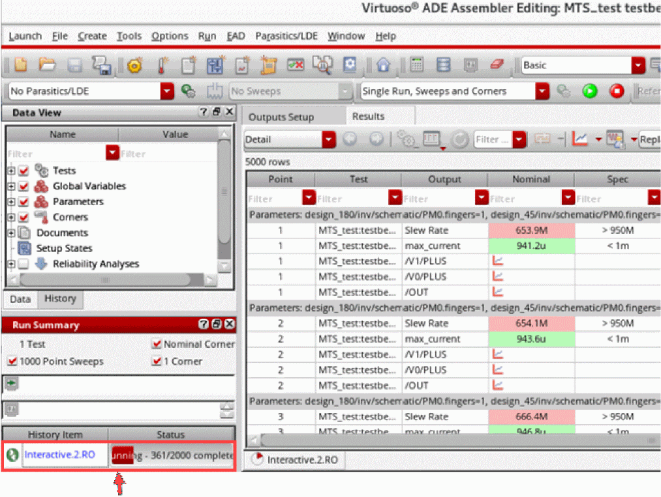
Task: Click the calculator icon in toolbar
Action: pos(416,64)
